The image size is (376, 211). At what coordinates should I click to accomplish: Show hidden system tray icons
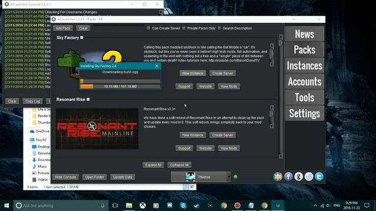[315, 206]
